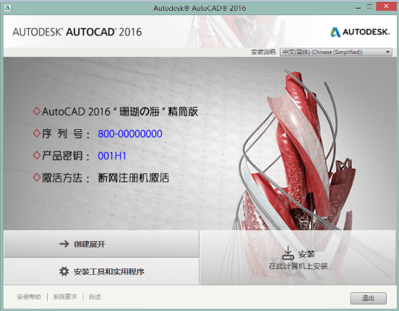Open the 自述 link
399x311 pixels.
tap(95, 297)
